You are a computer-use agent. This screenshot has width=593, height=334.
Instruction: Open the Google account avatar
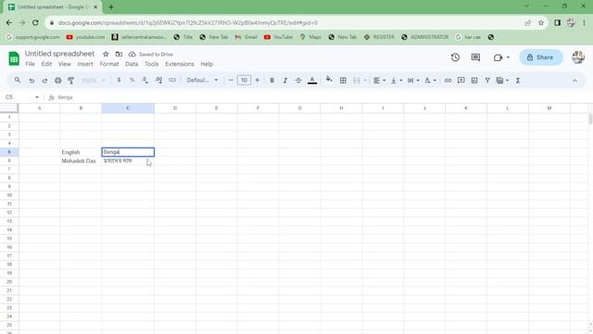[x=578, y=58]
